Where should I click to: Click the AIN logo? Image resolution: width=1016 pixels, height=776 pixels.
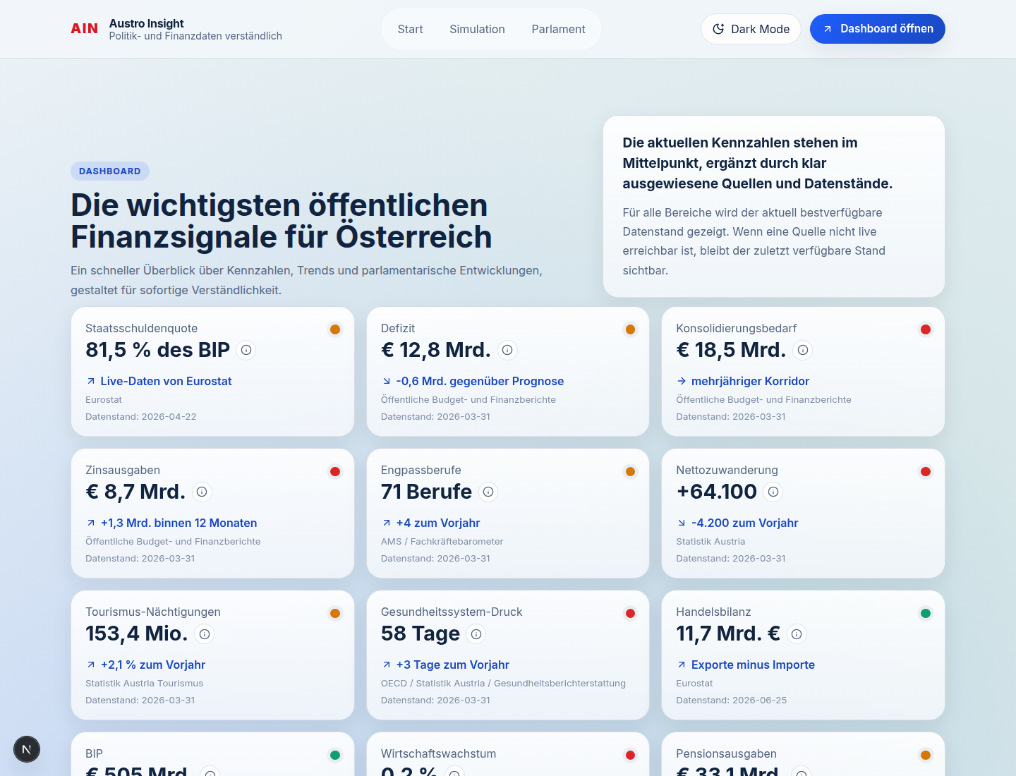click(x=85, y=29)
